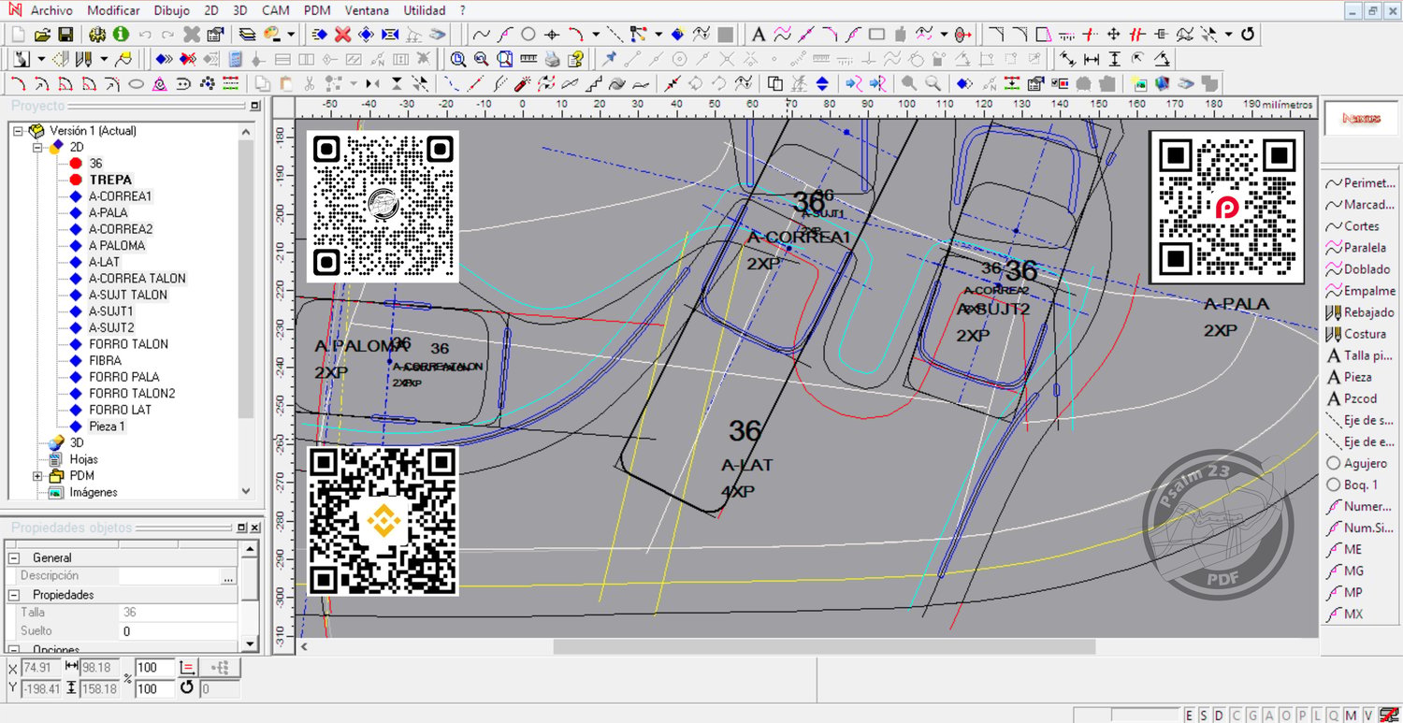Select the Pieza 1 tree item
The image size is (1403, 723).
tap(108, 427)
